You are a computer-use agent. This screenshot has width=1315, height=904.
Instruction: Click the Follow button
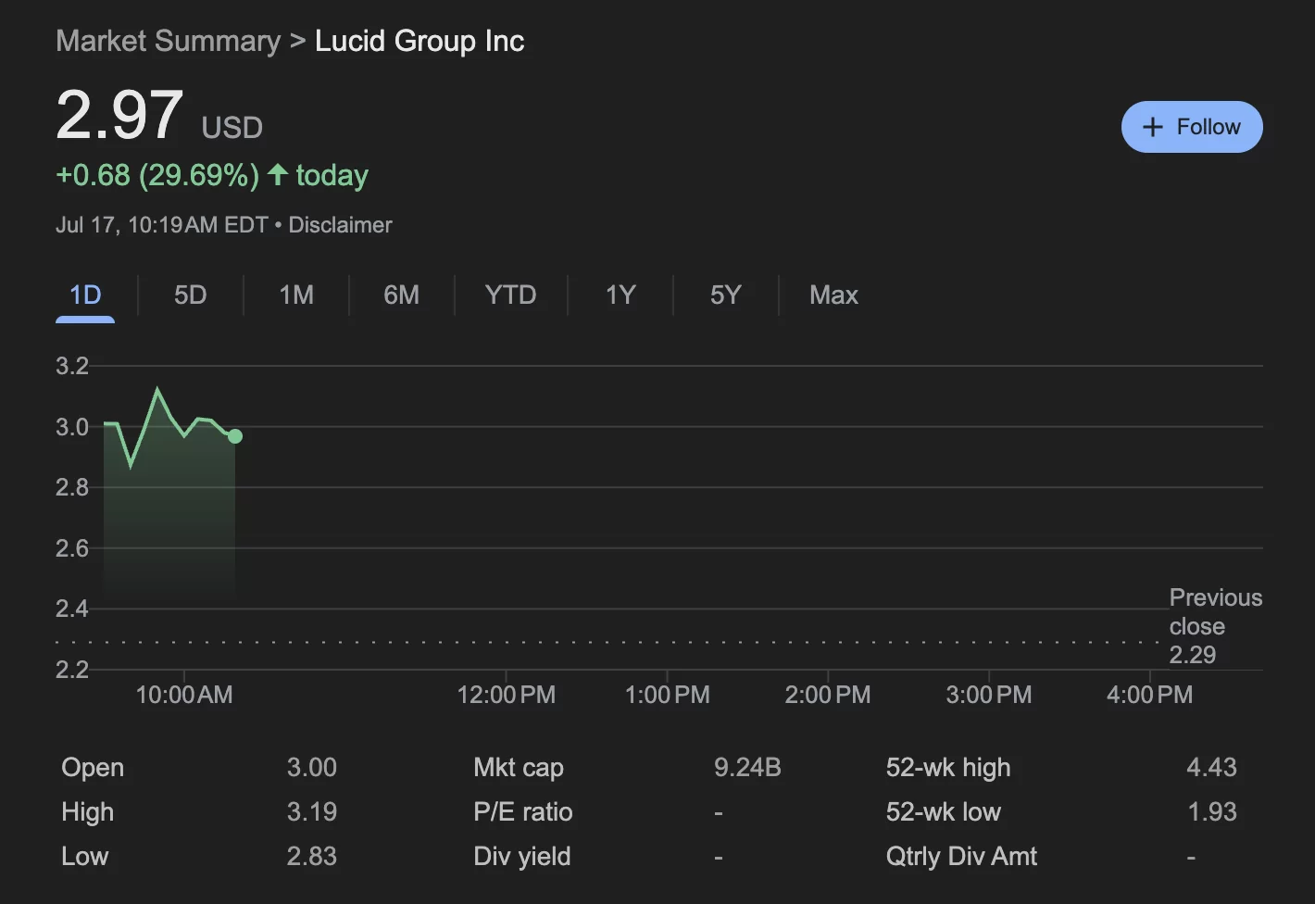1191,127
